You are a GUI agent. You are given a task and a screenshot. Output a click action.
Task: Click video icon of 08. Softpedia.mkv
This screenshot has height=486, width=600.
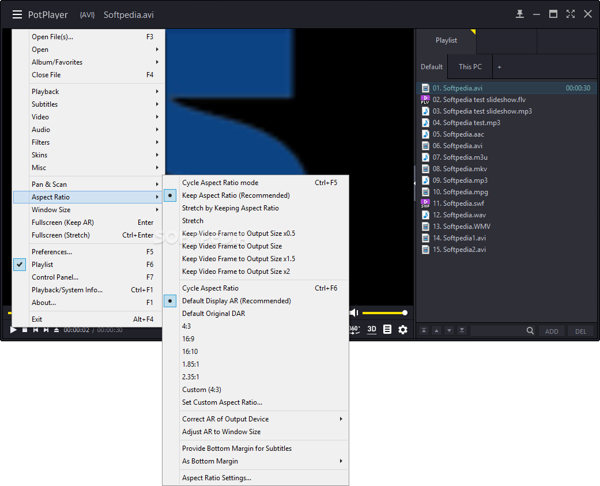coord(425,169)
